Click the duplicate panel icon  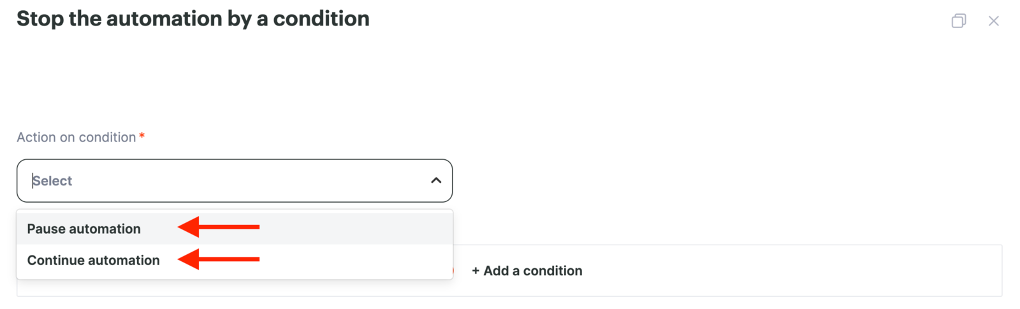tap(959, 21)
